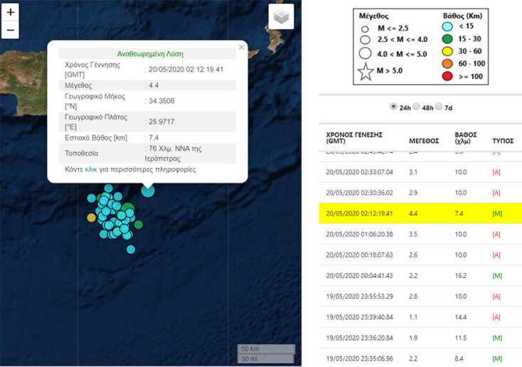Click the κλικ link for more information

(x=91, y=170)
